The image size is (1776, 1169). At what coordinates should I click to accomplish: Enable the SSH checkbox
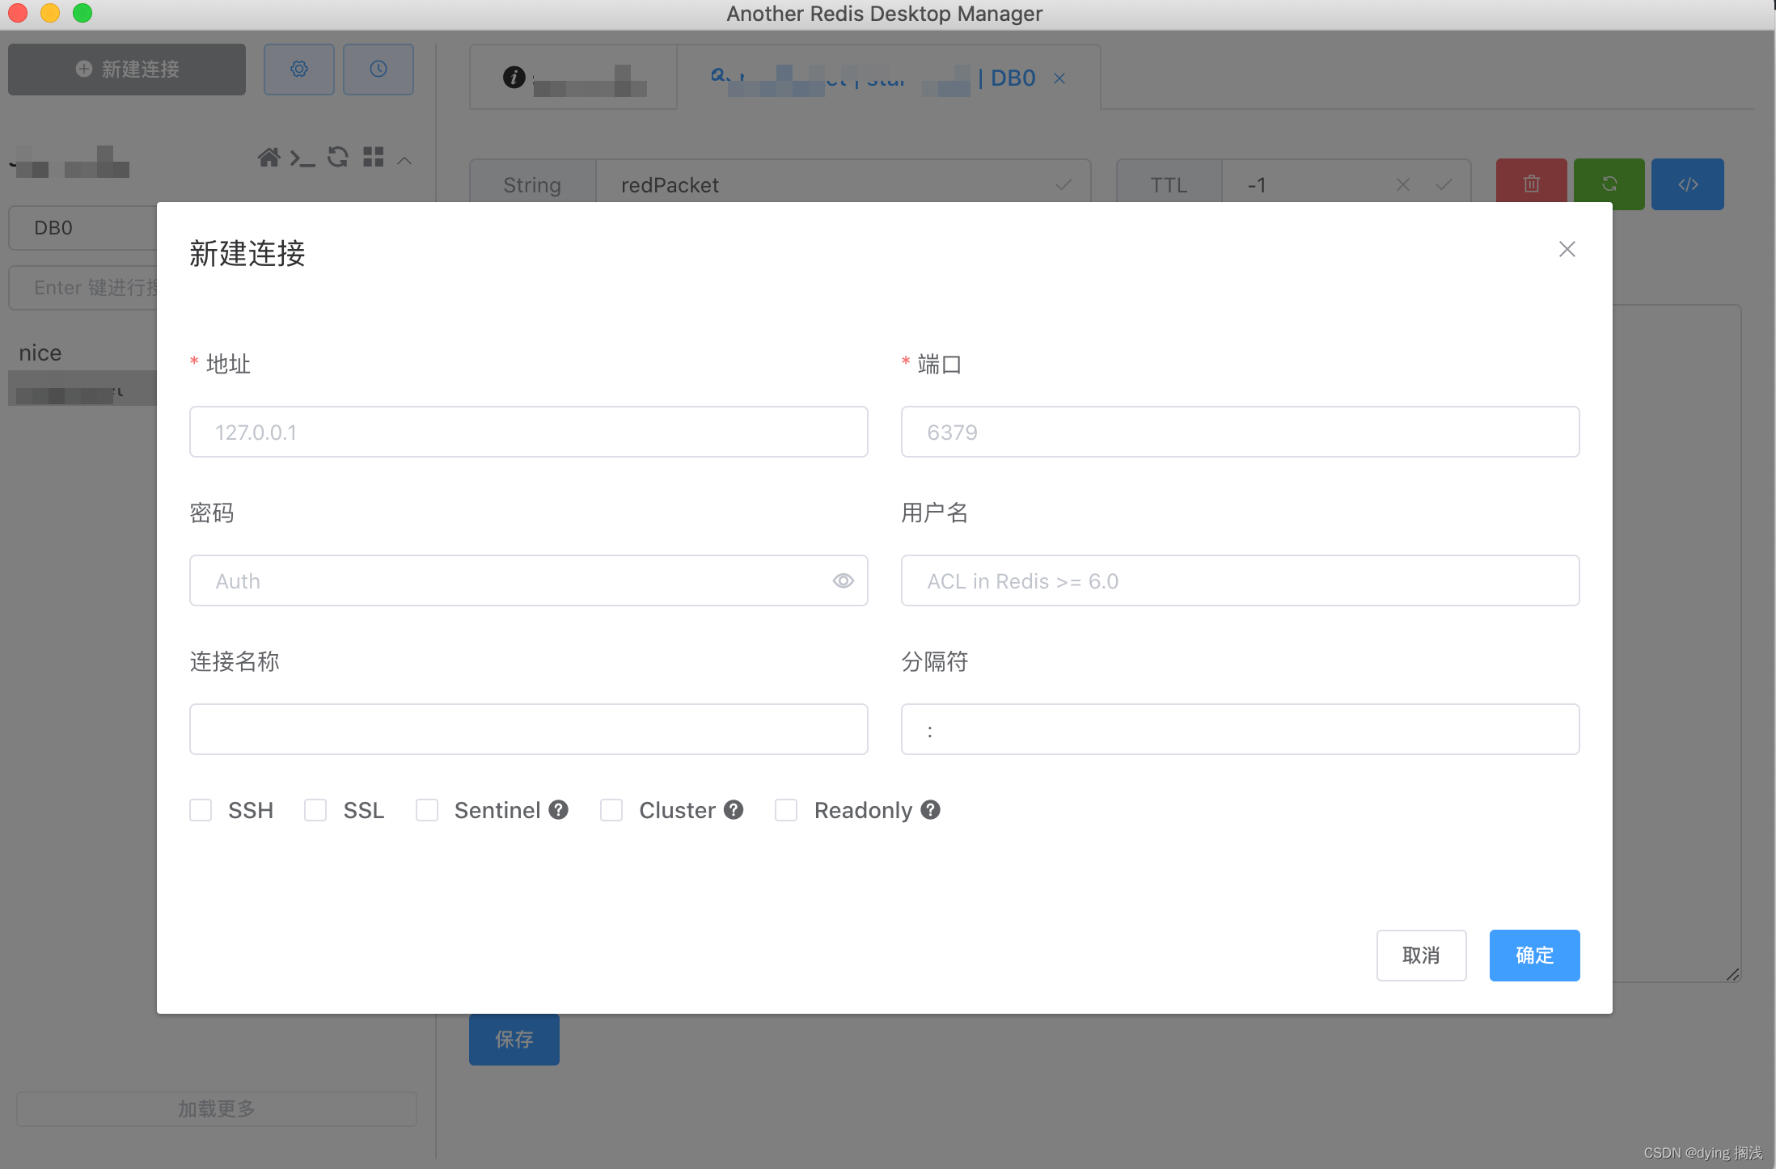[x=201, y=810]
